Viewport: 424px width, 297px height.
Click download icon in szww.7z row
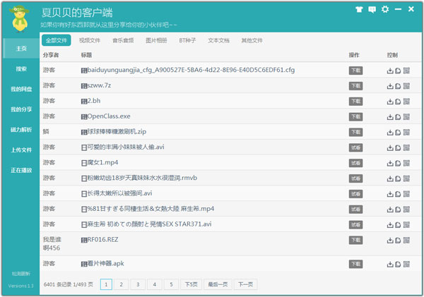click(x=390, y=86)
